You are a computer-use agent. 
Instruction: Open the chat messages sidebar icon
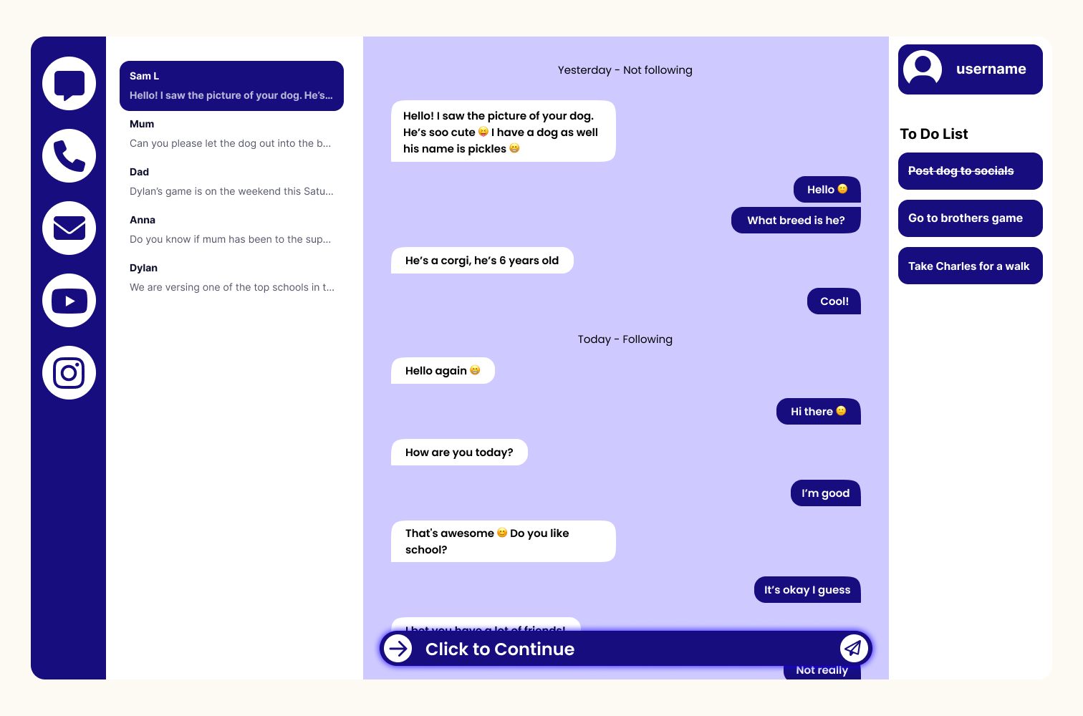pyautogui.click(x=69, y=84)
